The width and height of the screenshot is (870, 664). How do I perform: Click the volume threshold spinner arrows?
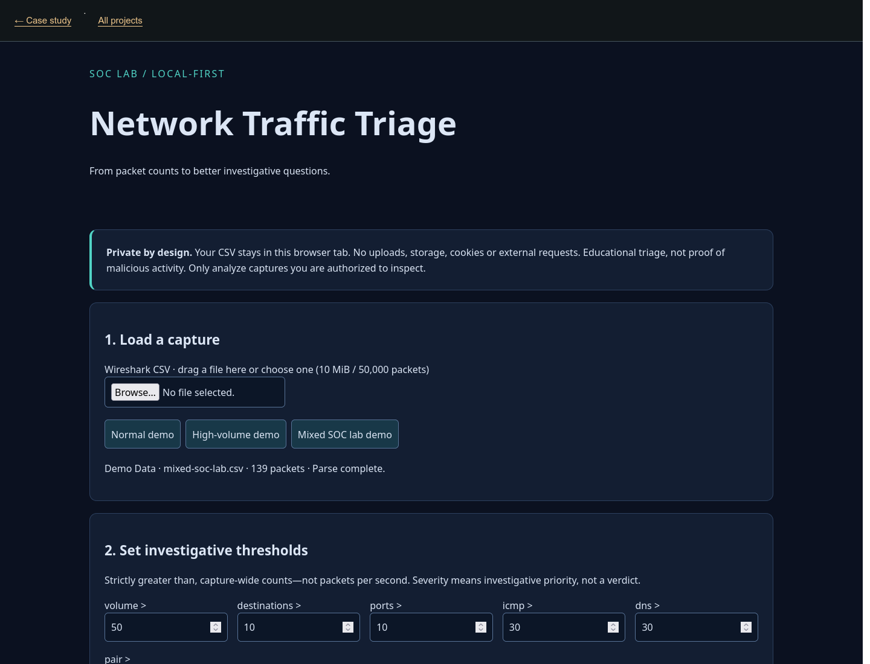(x=216, y=627)
